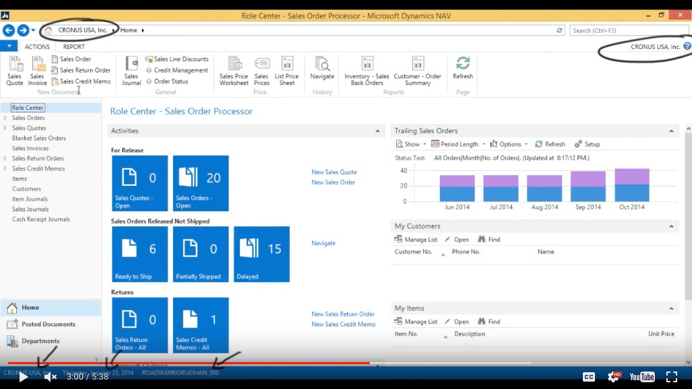This screenshot has width=692, height=389.
Task: Switch to the ACTIONS ribbon tab
Action: (x=37, y=46)
